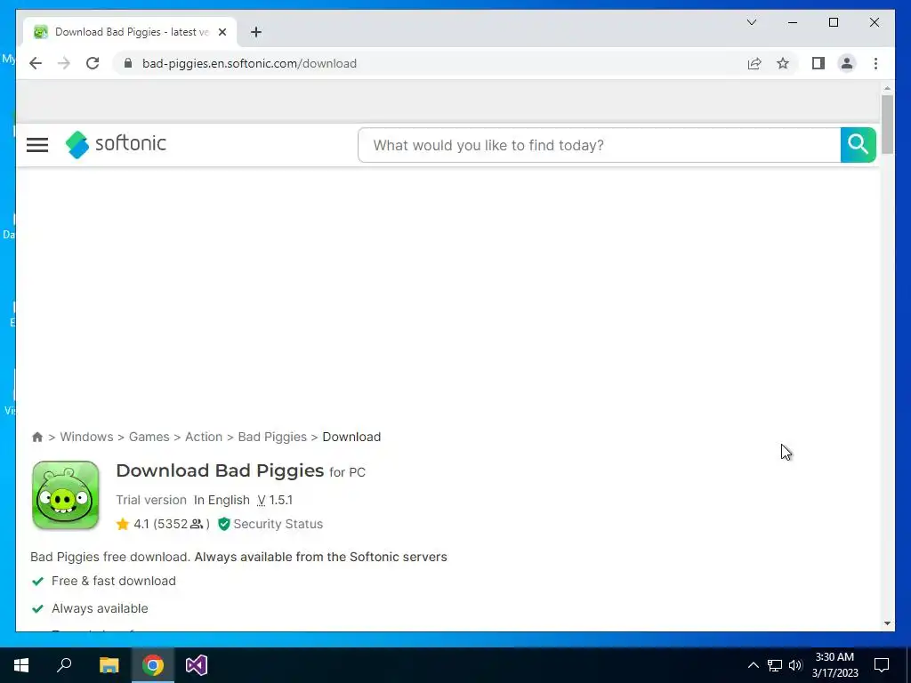The height and width of the screenshot is (683, 911).
Task: Show hidden system tray icons
Action: pos(753,665)
